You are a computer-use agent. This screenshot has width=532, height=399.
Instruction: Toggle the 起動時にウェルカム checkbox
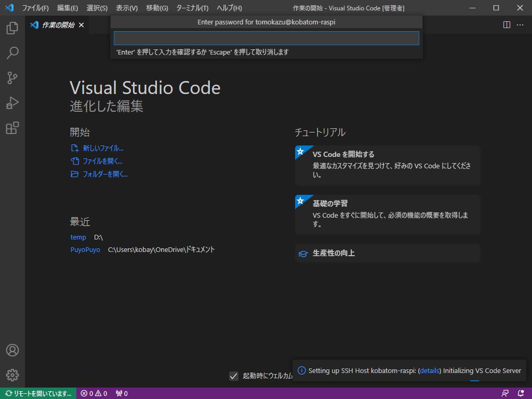tap(233, 376)
